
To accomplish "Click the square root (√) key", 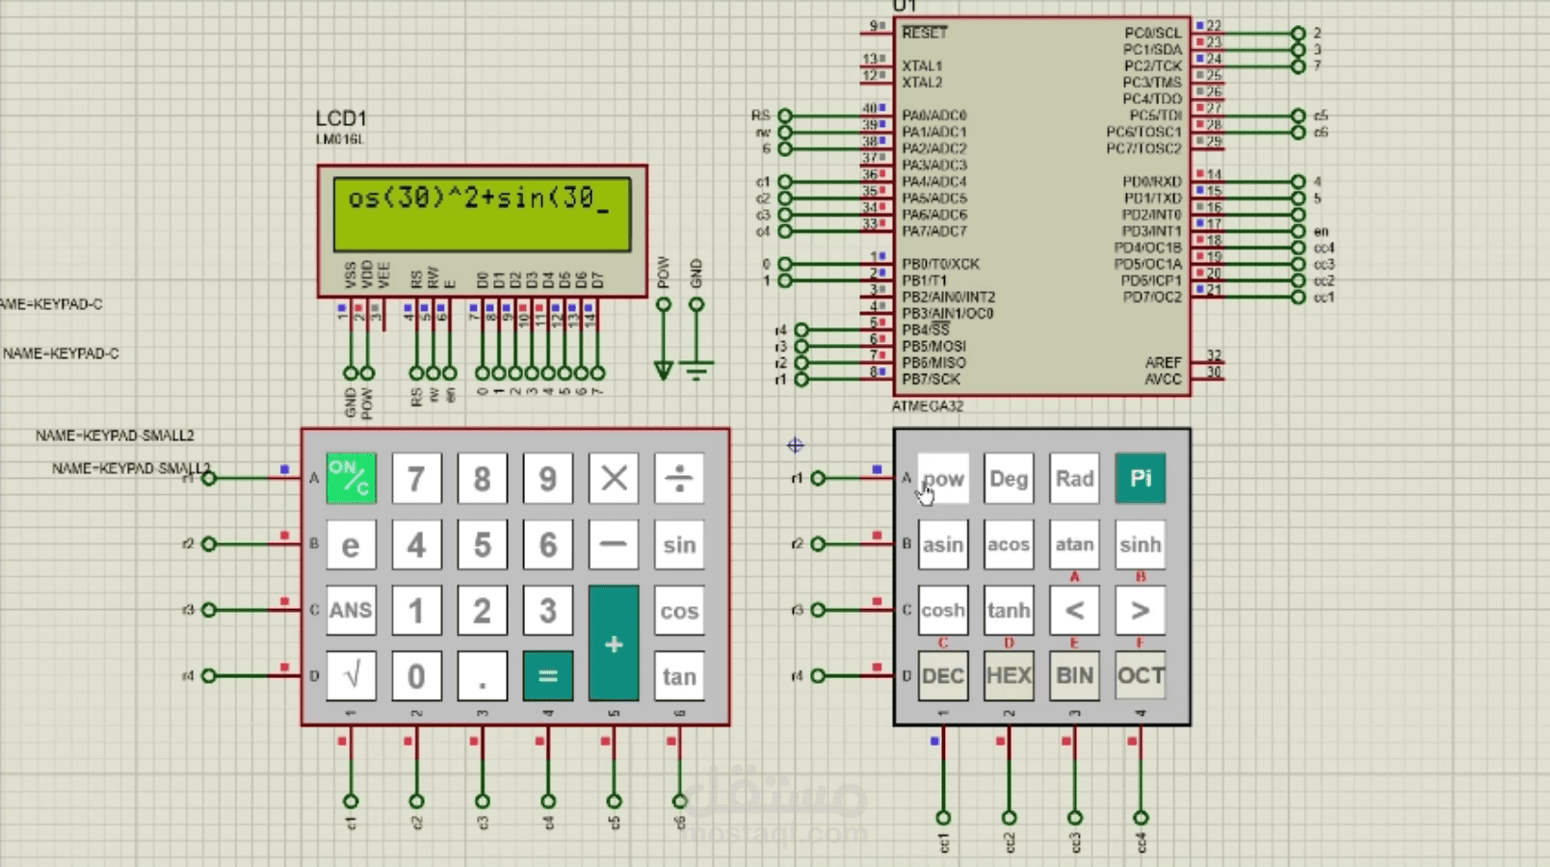I will (x=351, y=676).
